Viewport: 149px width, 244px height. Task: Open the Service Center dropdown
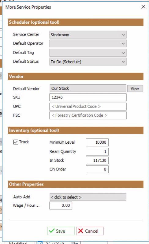(88, 35)
